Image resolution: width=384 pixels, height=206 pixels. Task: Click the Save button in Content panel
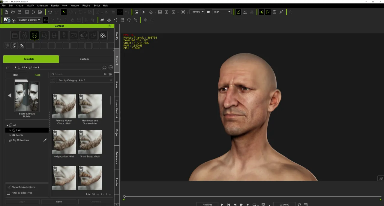[59, 202]
